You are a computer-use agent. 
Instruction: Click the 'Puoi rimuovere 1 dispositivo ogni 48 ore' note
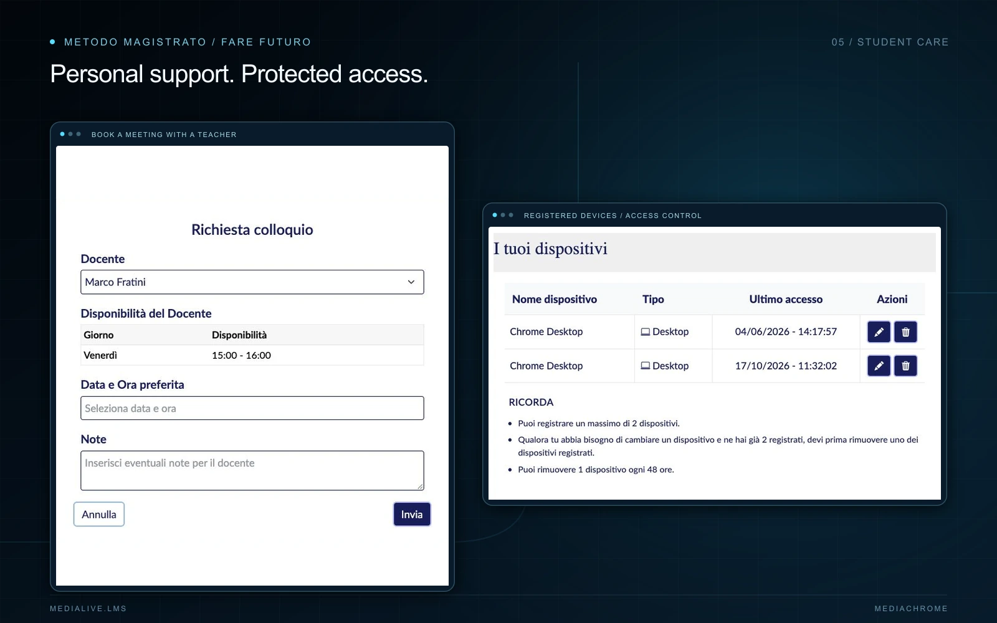pos(596,470)
